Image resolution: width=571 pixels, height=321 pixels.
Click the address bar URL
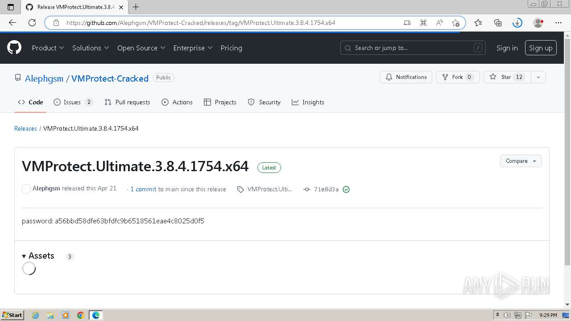pyautogui.click(x=201, y=23)
